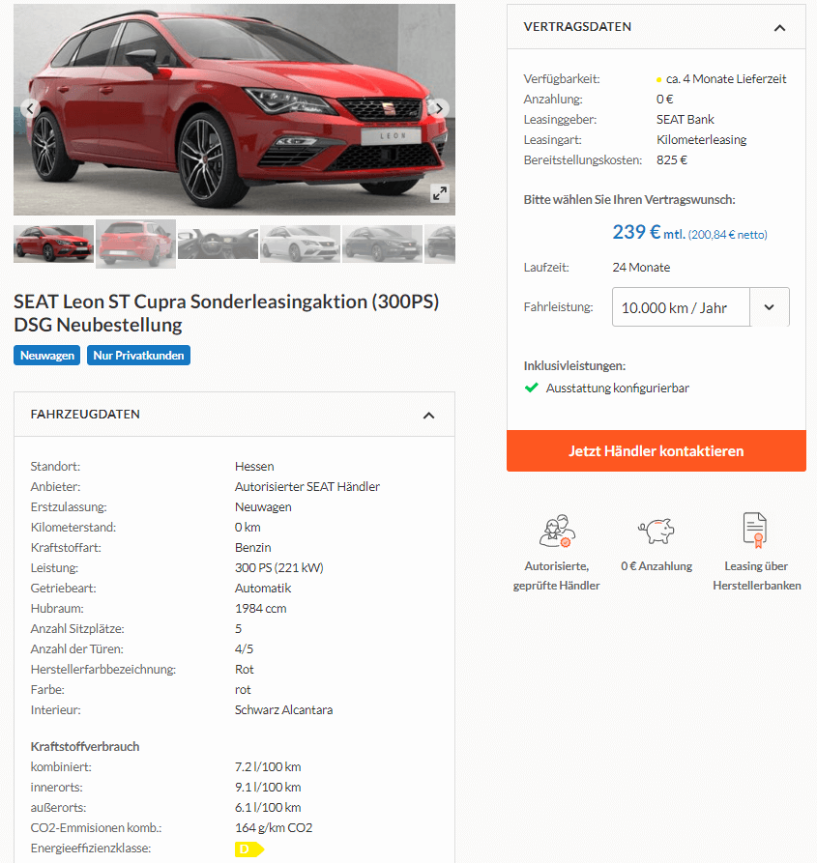Click the yellow D energy efficiency badge
Screen dimensions: 817x863
249,849
